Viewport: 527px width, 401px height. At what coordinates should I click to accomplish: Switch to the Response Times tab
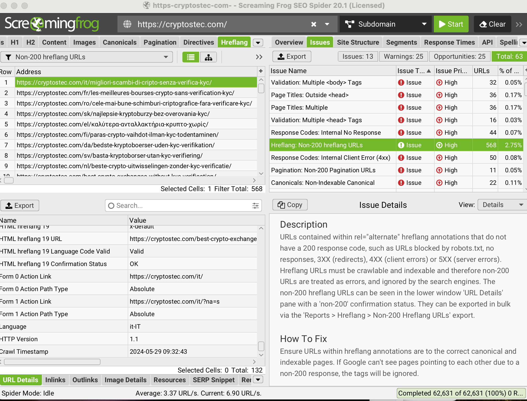pos(449,42)
